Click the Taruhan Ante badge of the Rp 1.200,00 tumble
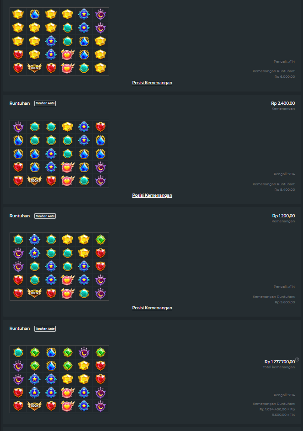 click(x=45, y=216)
